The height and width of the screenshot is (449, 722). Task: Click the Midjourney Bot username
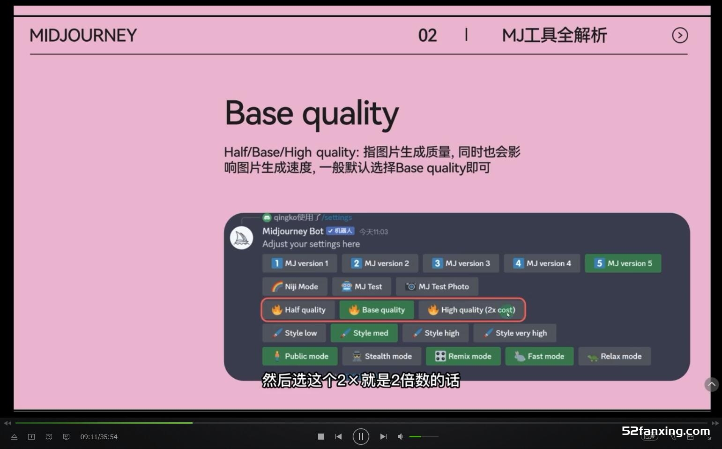coord(293,231)
